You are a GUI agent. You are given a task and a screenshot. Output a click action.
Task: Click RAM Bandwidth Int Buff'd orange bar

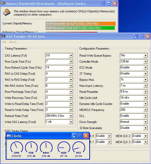pos(80,24)
